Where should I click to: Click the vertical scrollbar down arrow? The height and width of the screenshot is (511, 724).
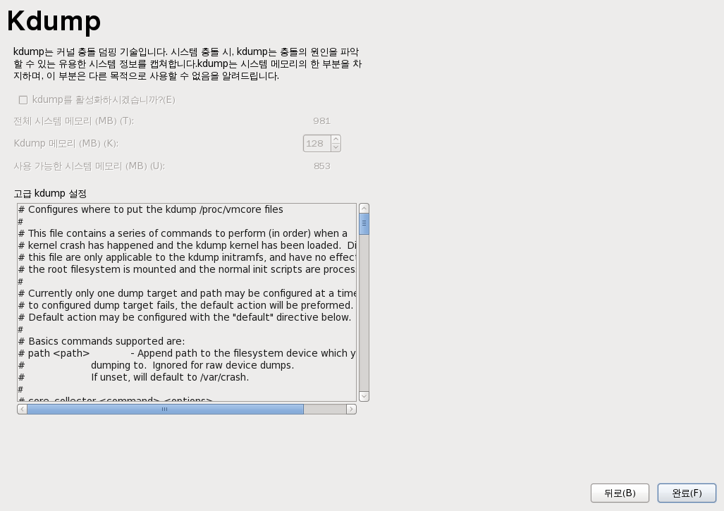364,396
